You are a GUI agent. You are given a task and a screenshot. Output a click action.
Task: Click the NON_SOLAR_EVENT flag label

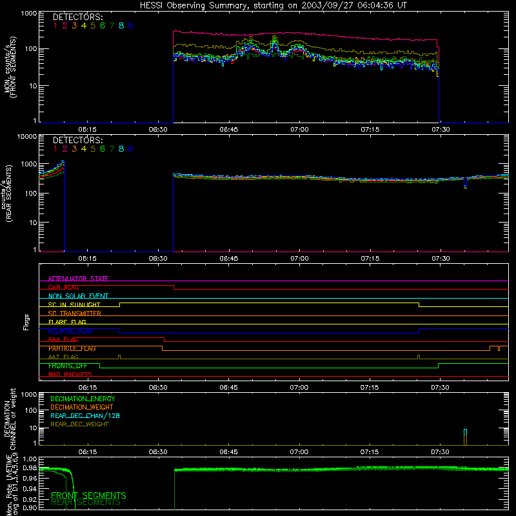78,296
